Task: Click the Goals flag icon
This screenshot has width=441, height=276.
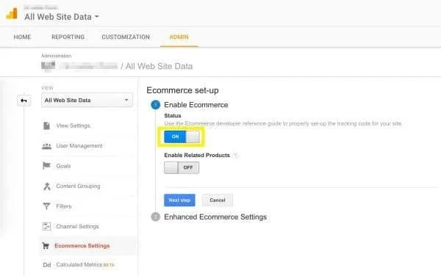Action: (47, 166)
